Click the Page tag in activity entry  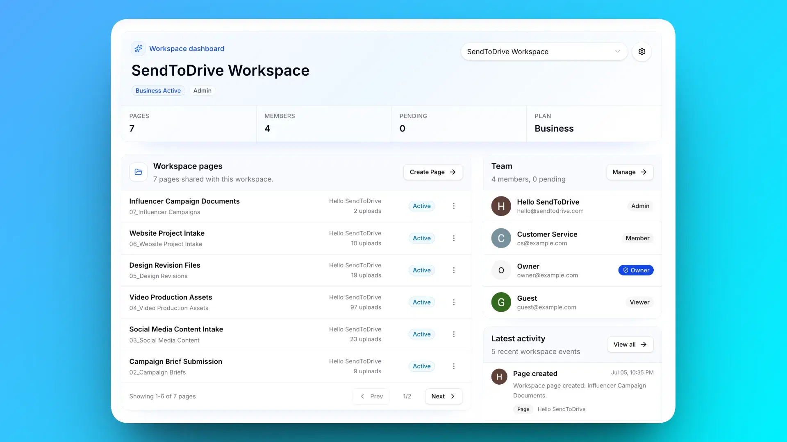click(x=523, y=409)
